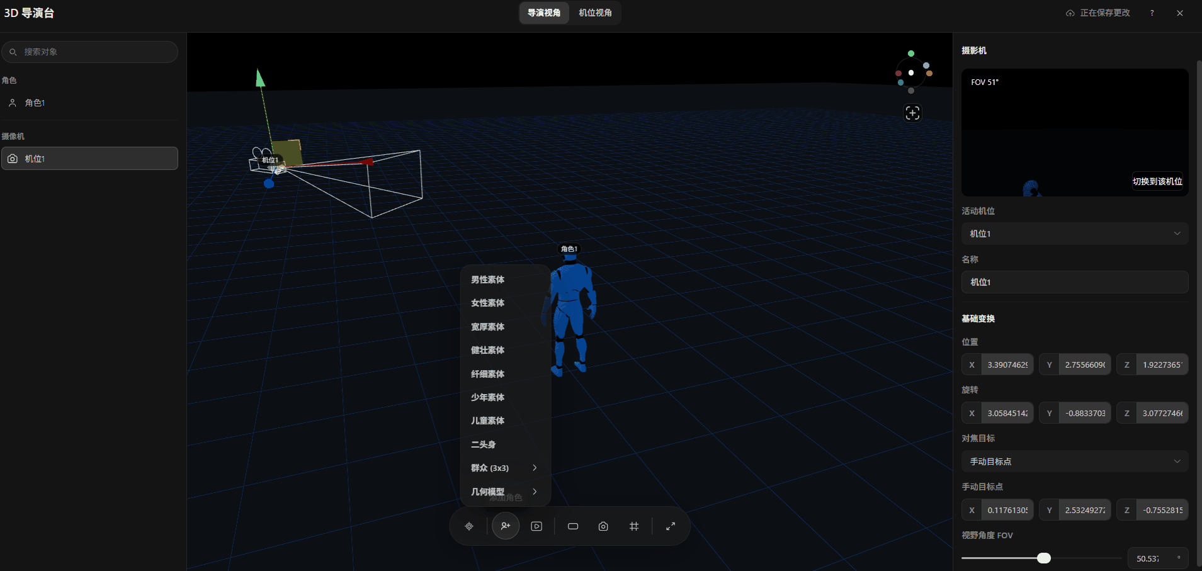This screenshot has width=1202, height=571.
Task: Expand the 几何模型 submenu
Action: tap(506, 492)
